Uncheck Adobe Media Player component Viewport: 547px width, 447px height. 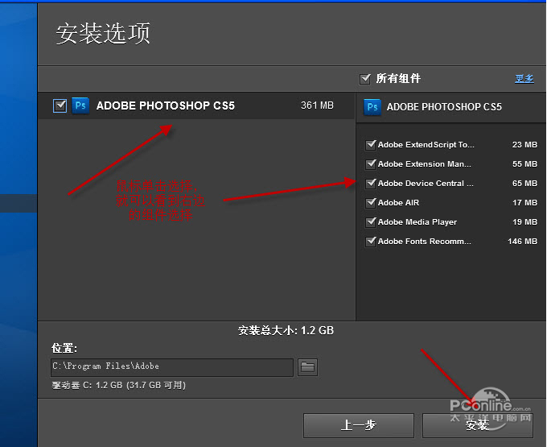pyautogui.click(x=371, y=222)
